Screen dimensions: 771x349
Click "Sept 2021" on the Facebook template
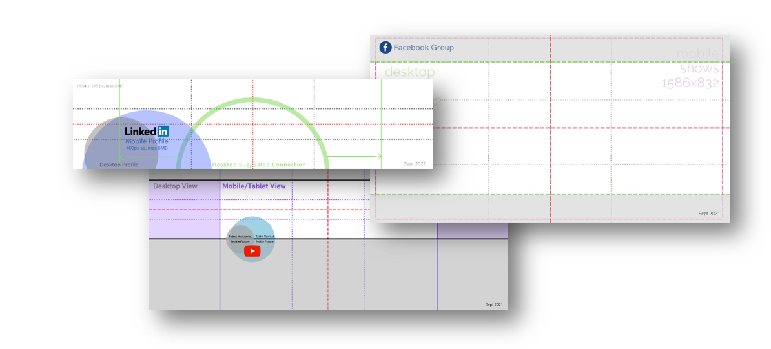(709, 214)
